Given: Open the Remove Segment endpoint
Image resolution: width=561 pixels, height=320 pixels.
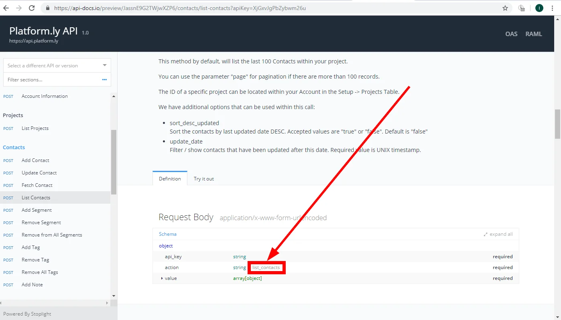Looking at the screenshot, I should [41, 223].
